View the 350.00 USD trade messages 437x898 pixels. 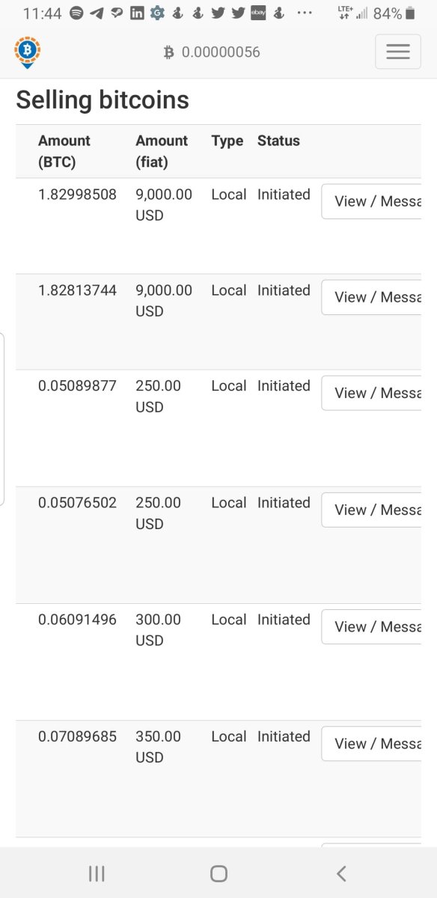pos(372,743)
